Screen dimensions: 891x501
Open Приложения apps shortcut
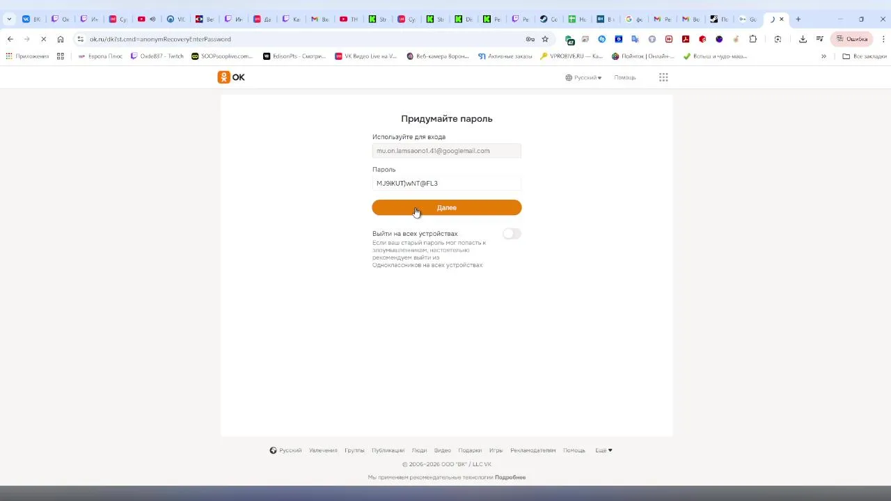coord(27,56)
